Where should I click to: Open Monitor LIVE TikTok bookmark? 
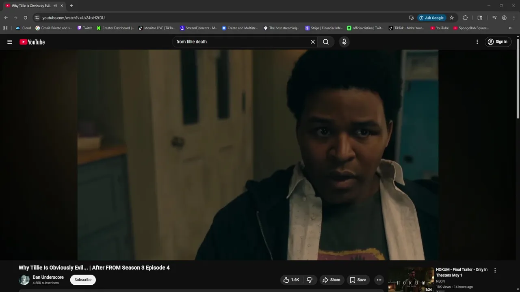click(157, 28)
